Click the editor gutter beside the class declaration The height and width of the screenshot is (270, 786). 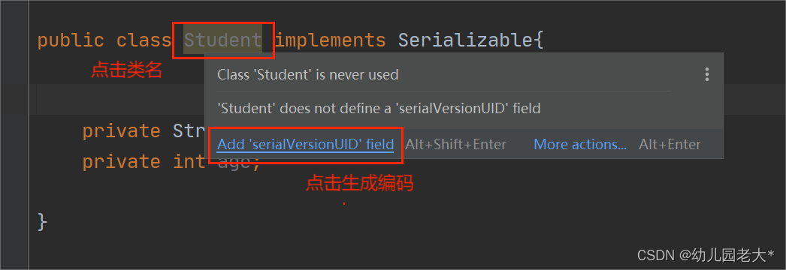coord(14,40)
